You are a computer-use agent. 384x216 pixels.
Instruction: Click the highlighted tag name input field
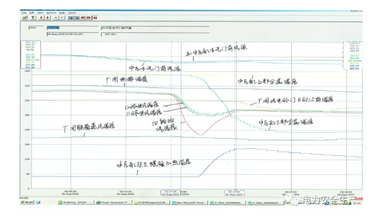(x=73, y=28)
